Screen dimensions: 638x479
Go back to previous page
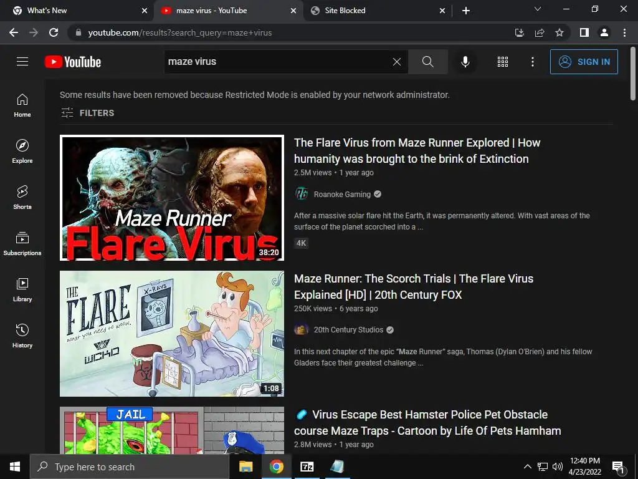(x=14, y=32)
